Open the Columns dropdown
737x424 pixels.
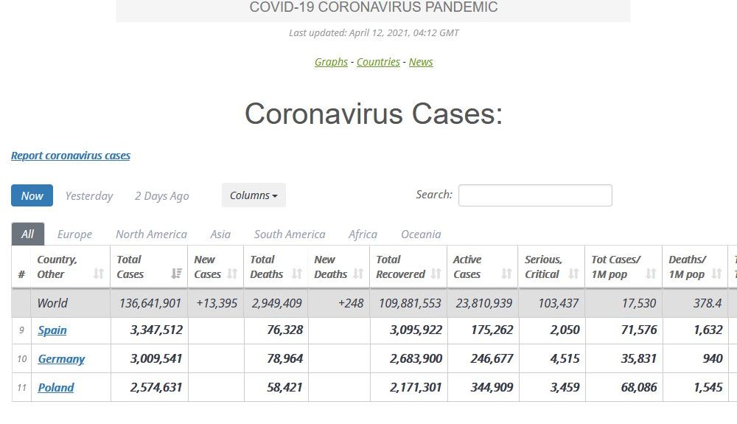254,195
